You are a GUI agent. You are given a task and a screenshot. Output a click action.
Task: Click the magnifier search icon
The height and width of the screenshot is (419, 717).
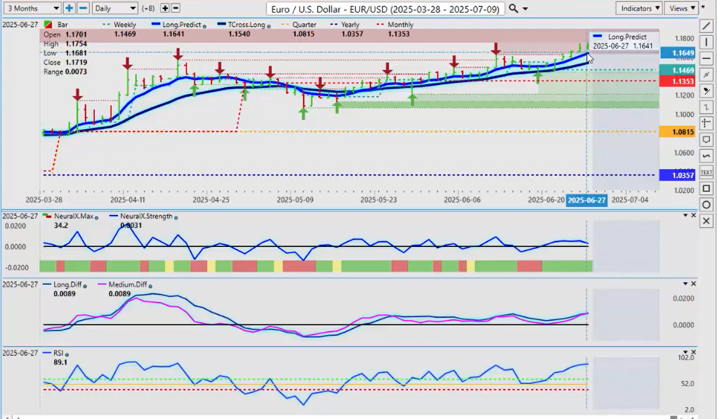[514, 8]
